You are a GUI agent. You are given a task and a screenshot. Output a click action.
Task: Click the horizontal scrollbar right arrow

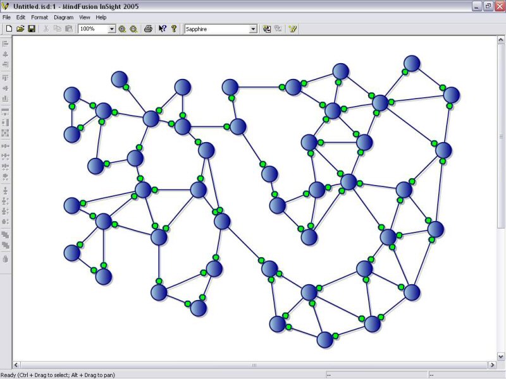click(491, 365)
